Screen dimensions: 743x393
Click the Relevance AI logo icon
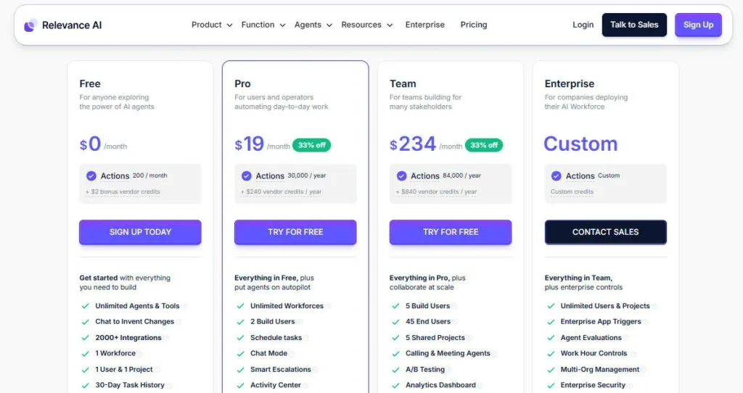(x=30, y=25)
